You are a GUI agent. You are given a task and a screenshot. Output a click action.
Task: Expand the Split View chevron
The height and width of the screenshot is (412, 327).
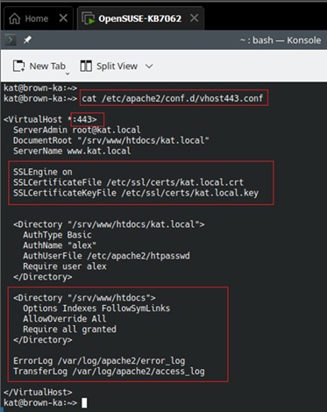coord(149,67)
